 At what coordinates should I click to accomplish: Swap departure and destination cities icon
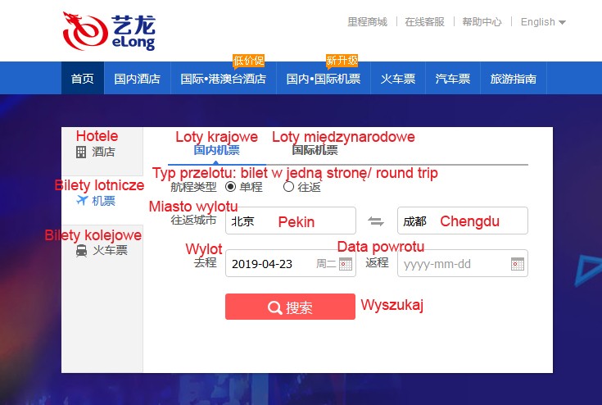click(x=376, y=221)
